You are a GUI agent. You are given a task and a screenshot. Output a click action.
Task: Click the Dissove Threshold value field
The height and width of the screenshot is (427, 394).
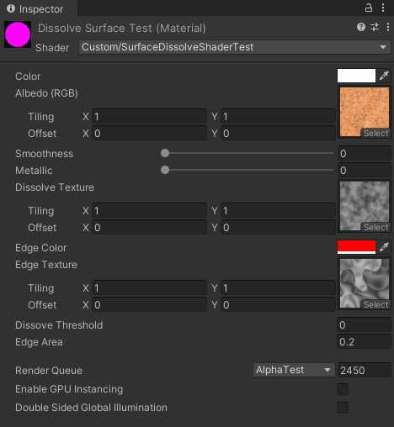(x=364, y=324)
